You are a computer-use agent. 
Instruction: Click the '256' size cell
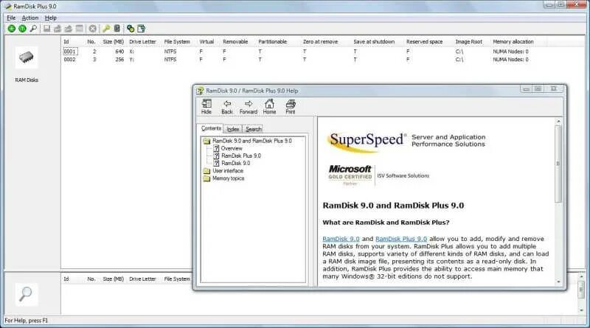119,60
